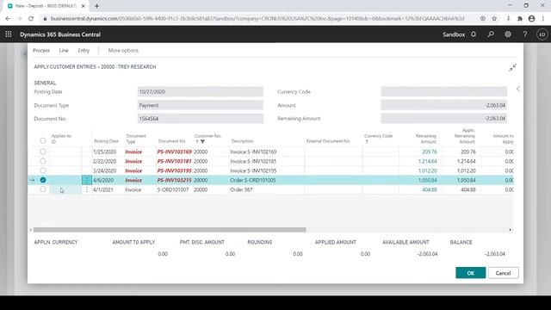Show More options in action bar
The image size is (551, 310).
point(123,51)
